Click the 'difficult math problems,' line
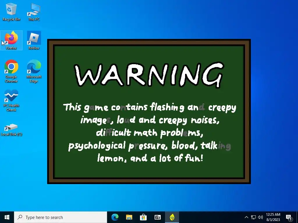Viewport: 298px width, 223px height. (x=150, y=132)
